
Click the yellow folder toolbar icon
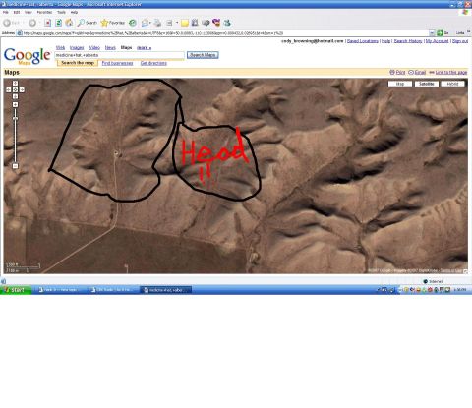[185, 23]
